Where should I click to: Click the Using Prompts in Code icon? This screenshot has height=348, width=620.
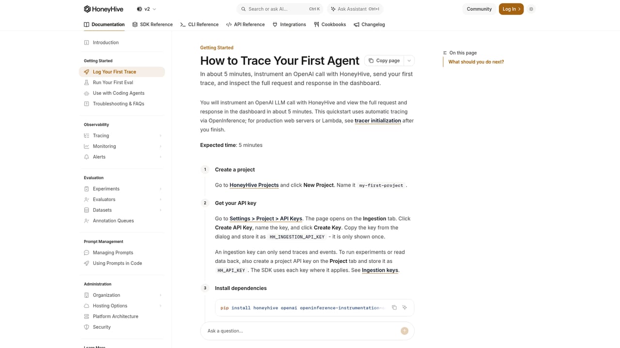click(87, 263)
